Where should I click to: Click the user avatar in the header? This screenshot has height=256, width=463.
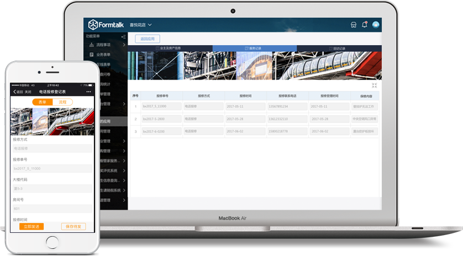pyautogui.click(x=376, y=25)
